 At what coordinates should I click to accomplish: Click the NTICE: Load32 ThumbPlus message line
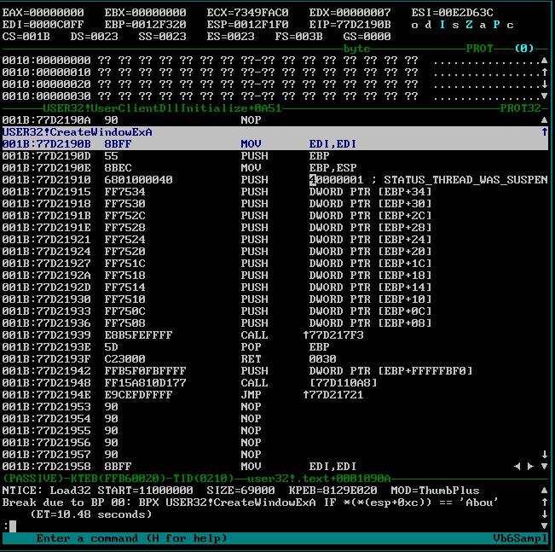pyautogui.click(x=240, y=491)
